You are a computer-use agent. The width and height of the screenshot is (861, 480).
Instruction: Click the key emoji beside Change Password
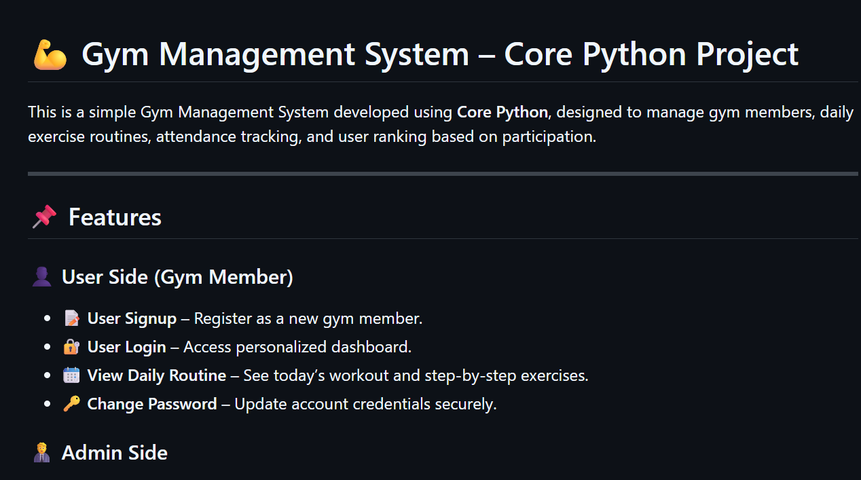coord(71,405)
